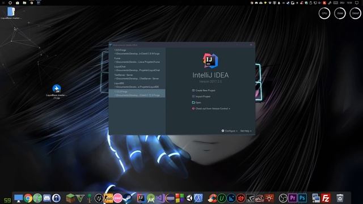Image resolution: width=363 pixels, height=204 pixels.
Task: Open Minecraft grass block icon in dock
Action: [x=70, y=198]
